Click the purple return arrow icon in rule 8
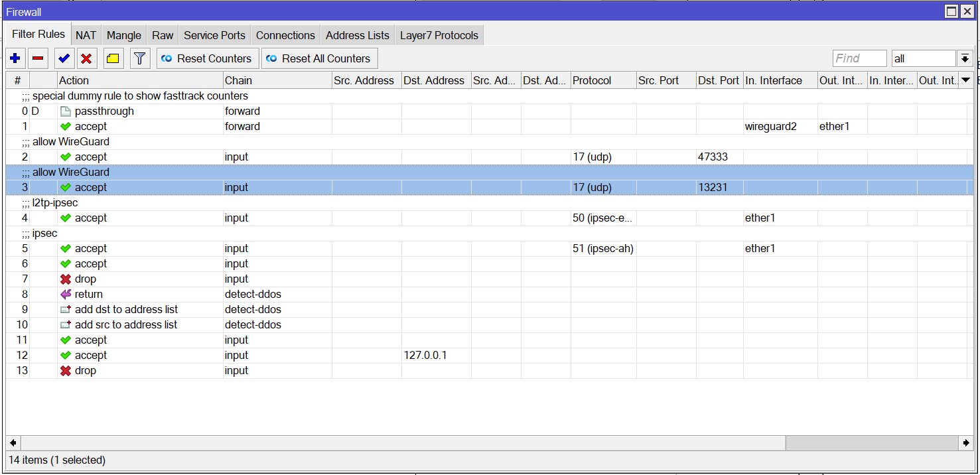The width and height of the screenshot is (980, 475). coord(66,295)
